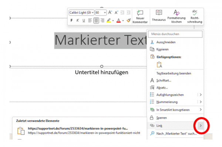The width and height of the screenshot is (222, 147).
Task: Click the Einfügeoptionen clipboard icon
Action: (x=152, y=57)
